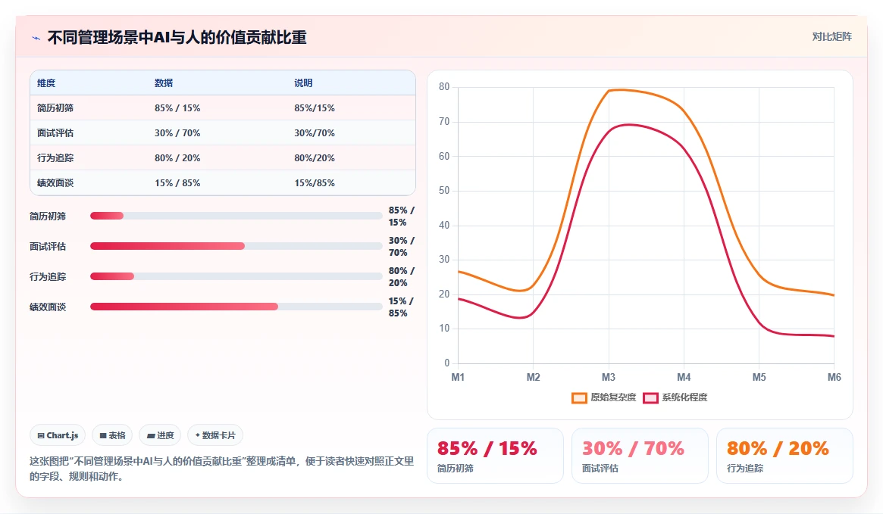Click the orange 原始复杂度 legend swatch
Viewport: 883px width, 514px height.
click(579, 398)
